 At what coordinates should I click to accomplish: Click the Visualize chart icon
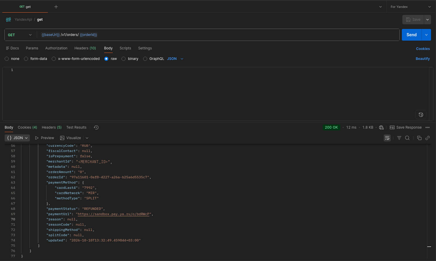click(x=62, y=138)
